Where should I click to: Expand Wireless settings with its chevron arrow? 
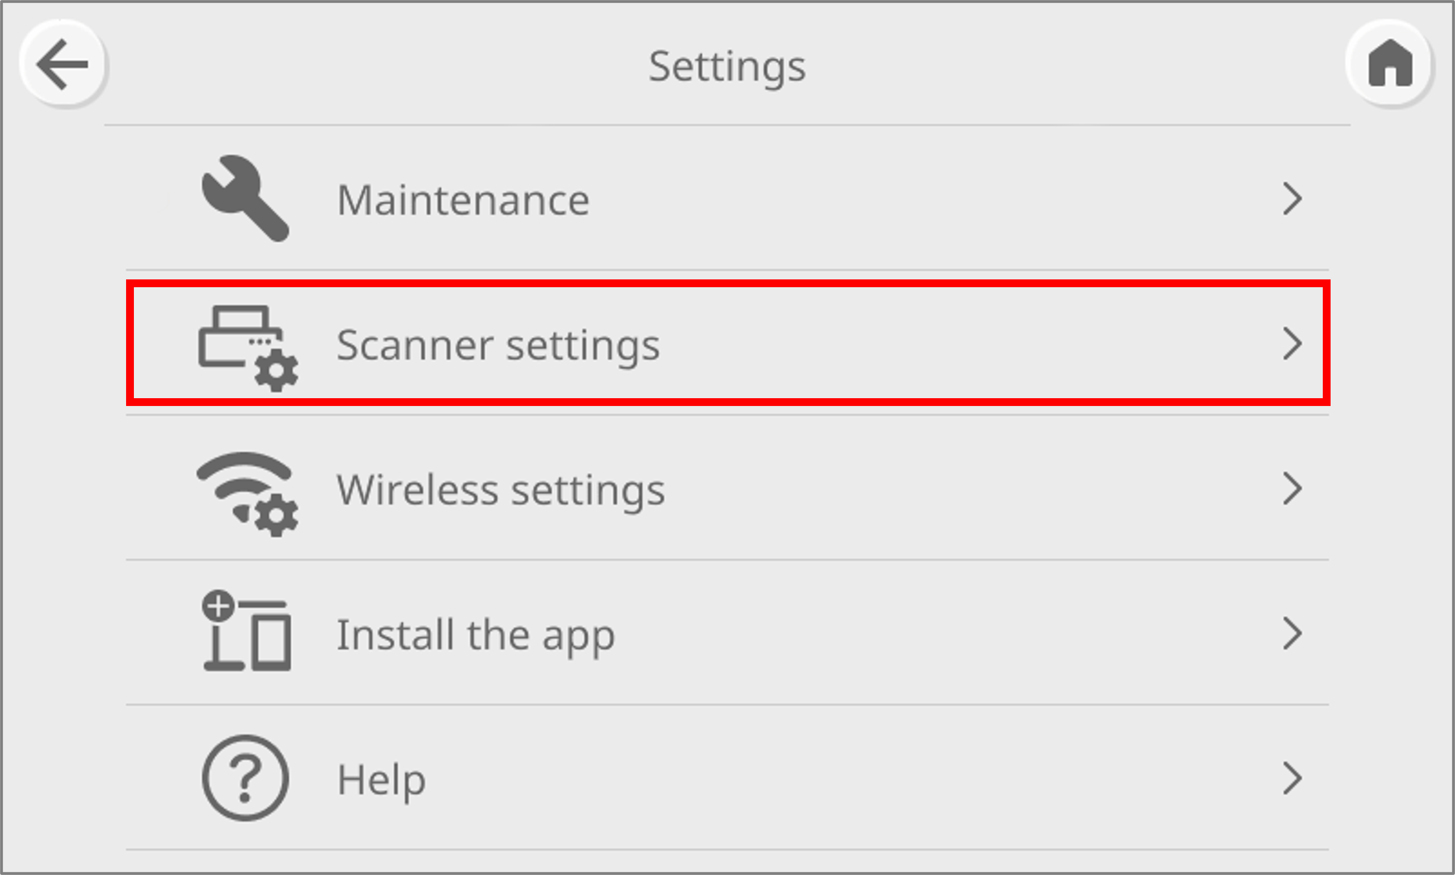(1292, 488)
